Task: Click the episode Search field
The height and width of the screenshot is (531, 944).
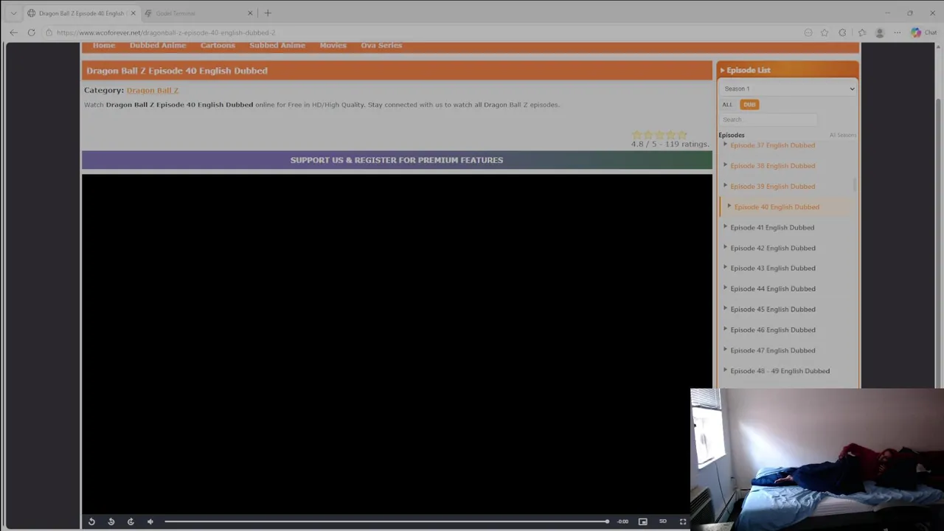Action: tap(768, 119)
